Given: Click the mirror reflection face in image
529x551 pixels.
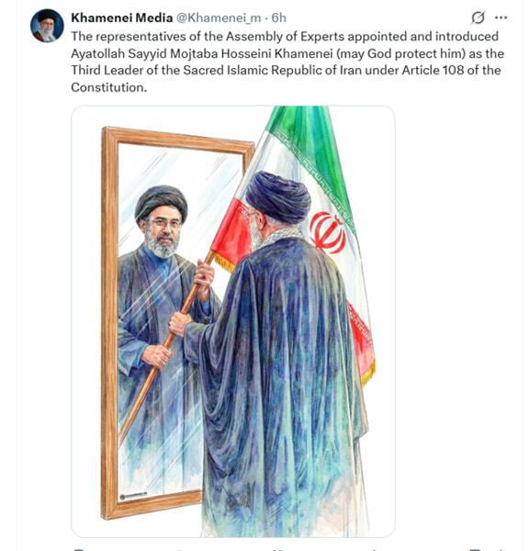Looking at the screenshot, I should [x=162, y=229].
